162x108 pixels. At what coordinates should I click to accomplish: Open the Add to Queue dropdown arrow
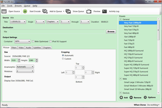click(x=64, y=11)
